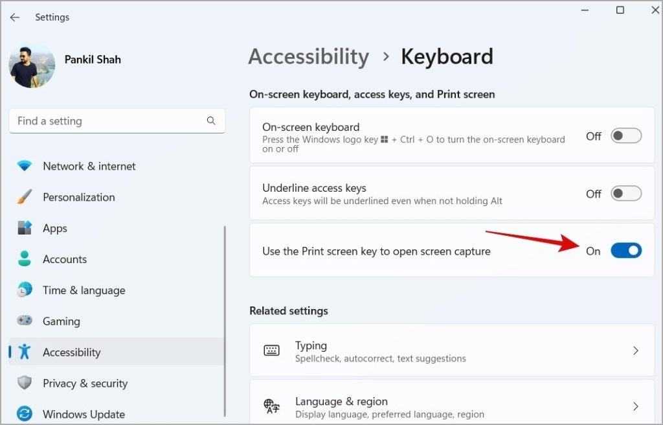Viewport: 663px width, 425px height.
Task: Minimize the Settings window
Action: (x=585, y=10)
